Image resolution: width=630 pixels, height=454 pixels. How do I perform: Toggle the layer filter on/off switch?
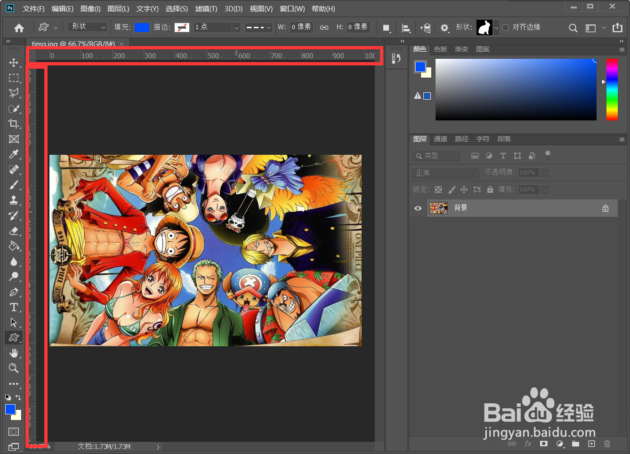[547, 155]
